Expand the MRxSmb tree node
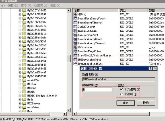 (x=20, y=88)
